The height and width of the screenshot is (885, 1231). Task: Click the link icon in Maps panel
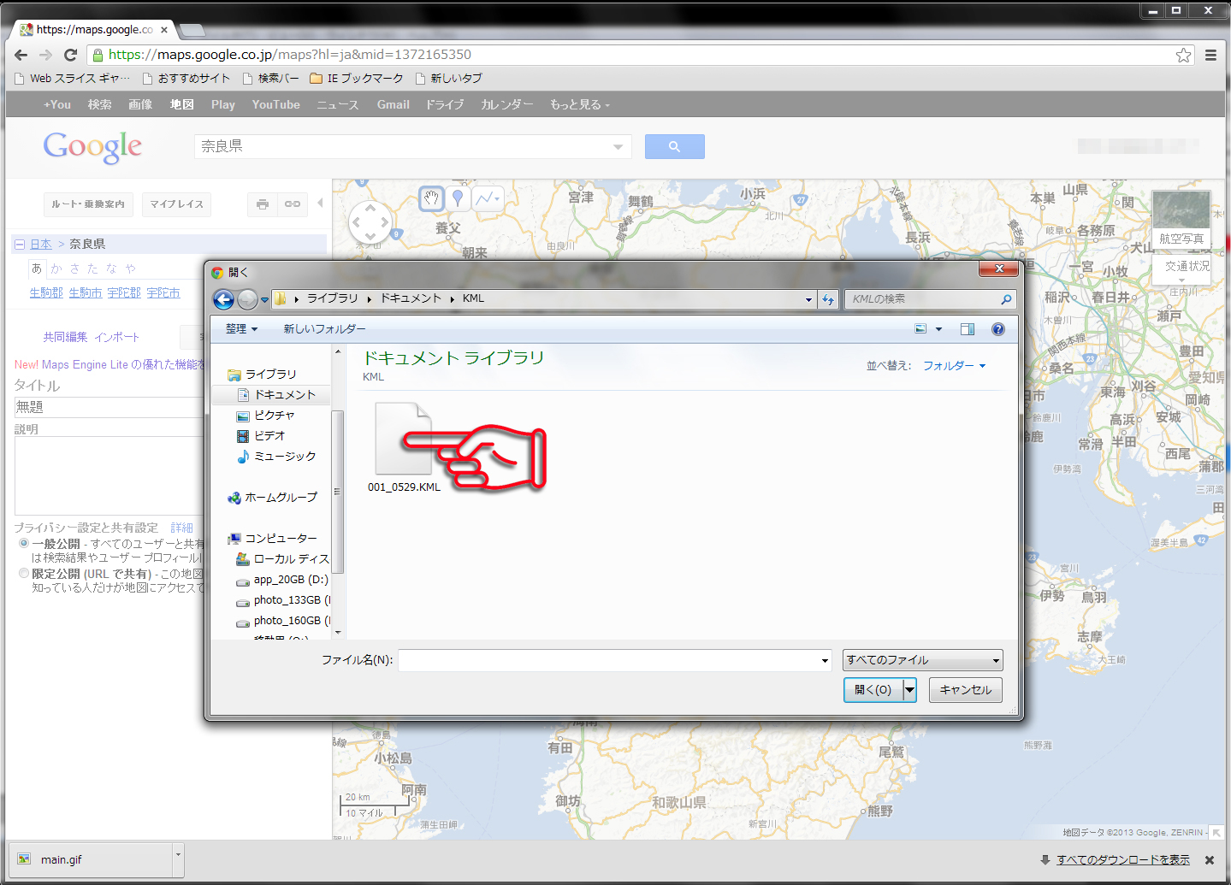tap(292, 204)
